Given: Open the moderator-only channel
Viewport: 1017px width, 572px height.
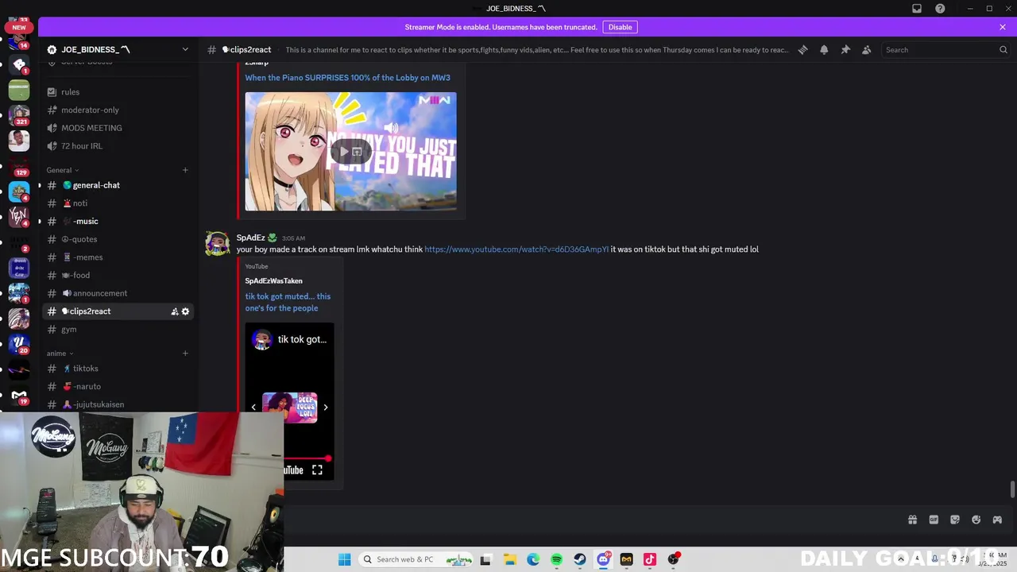Looking at the screenshot, I should click(x=118, y=110).
